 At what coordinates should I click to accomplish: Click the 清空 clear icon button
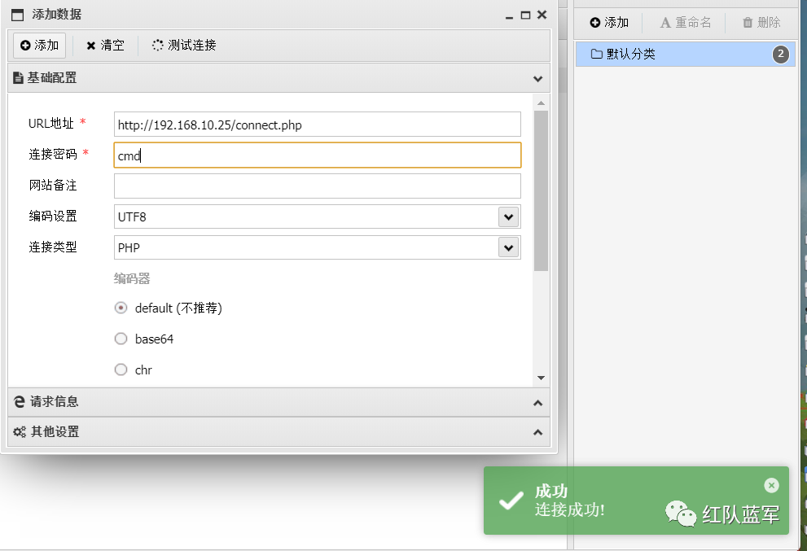tap(106, 46)
